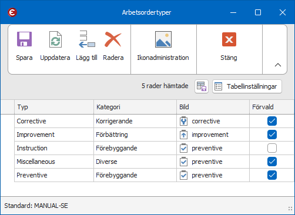Image resolution: width=295 pixels, height=215 pixels.
Task: Tick Förvald for Instruction
Action: tap(272, 148)
